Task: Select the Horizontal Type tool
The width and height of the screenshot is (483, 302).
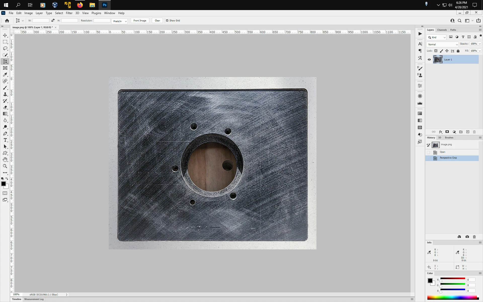Action: tap(5, 140)
